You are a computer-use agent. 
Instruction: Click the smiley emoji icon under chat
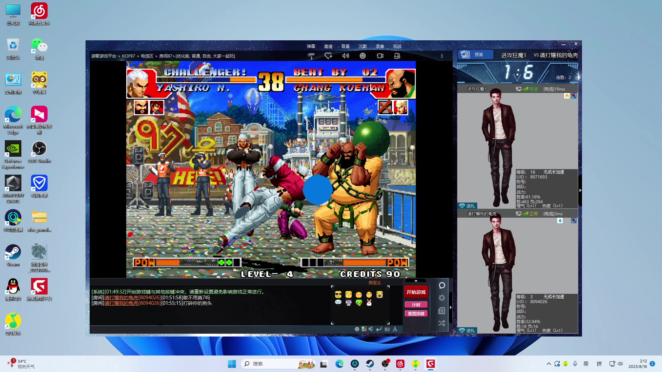tap(357, 329)
